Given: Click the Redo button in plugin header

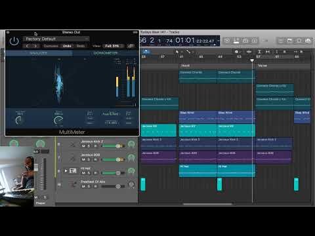Looking at the screenshot, I should 80,46.
